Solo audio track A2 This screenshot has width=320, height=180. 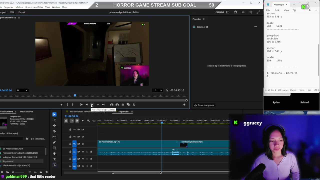pos(87,159)
